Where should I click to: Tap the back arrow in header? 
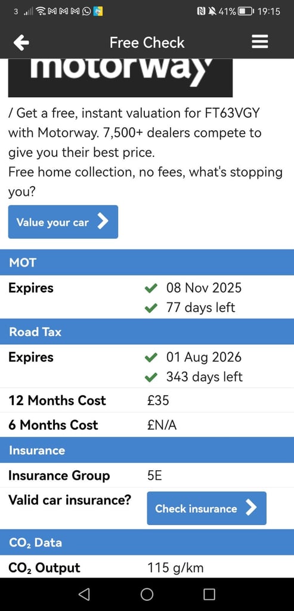click(x=21, y=42)
